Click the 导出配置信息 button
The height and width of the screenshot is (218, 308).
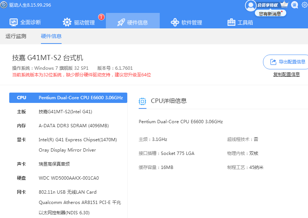click(285, 62)
